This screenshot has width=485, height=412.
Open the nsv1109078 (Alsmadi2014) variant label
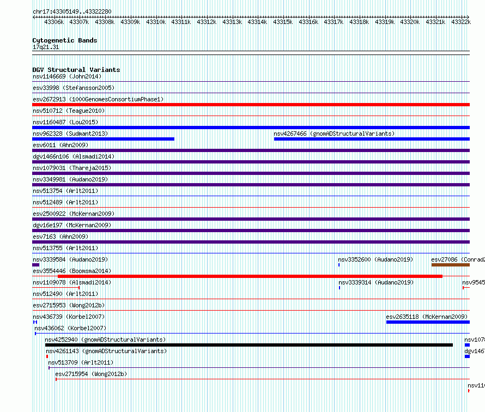click(x=72, y=282)
